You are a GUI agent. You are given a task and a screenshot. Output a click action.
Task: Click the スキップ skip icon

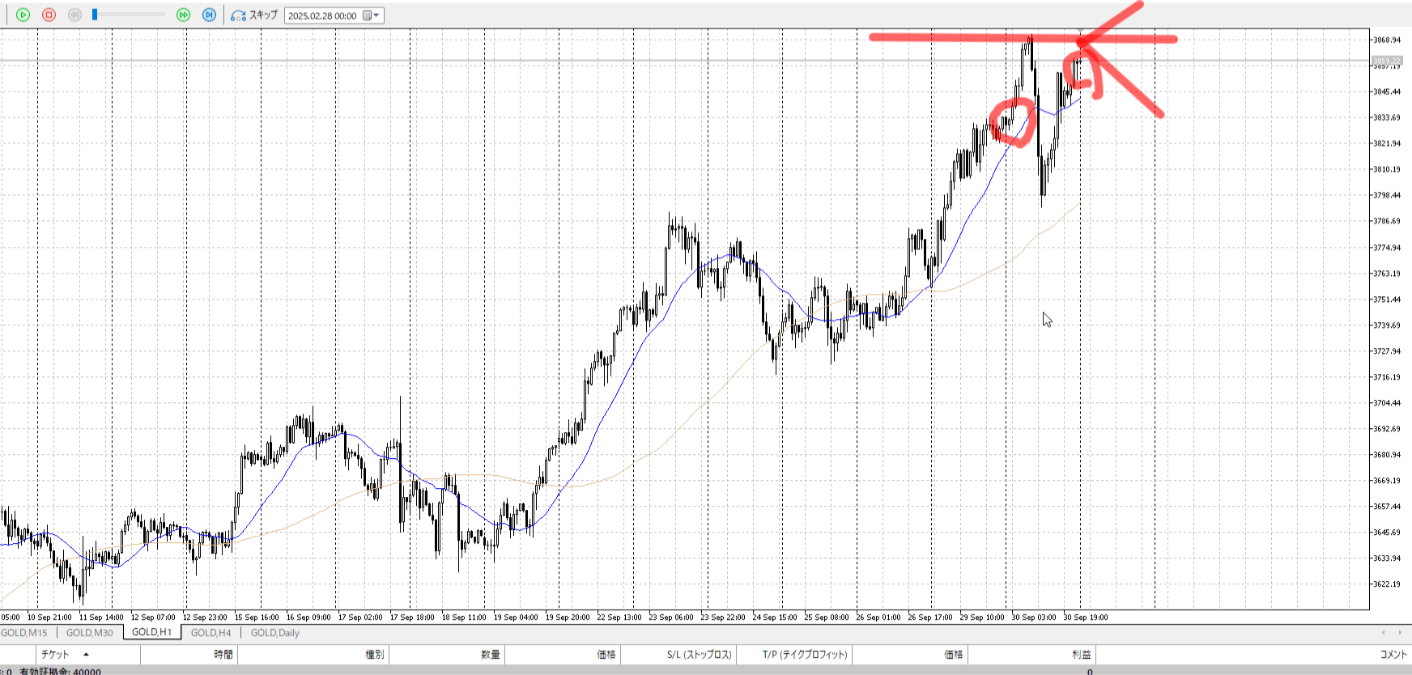tap(238, 15)
